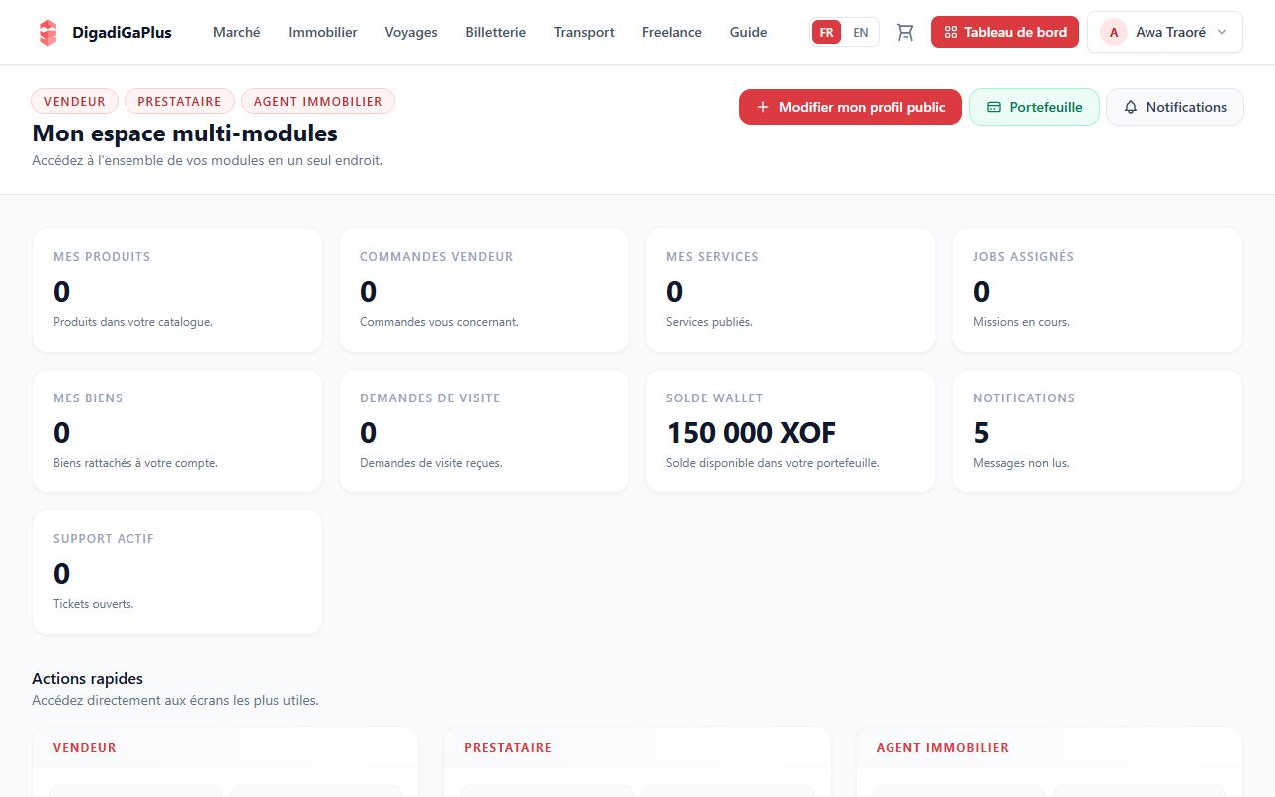Open the Portefeuille button
The image size is (1275, 797).
(1034, 107)
